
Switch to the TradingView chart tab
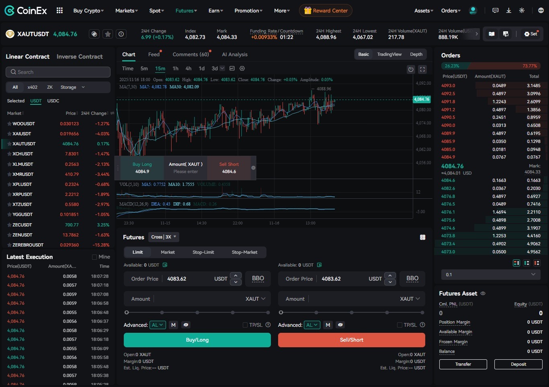click(389, 54)
